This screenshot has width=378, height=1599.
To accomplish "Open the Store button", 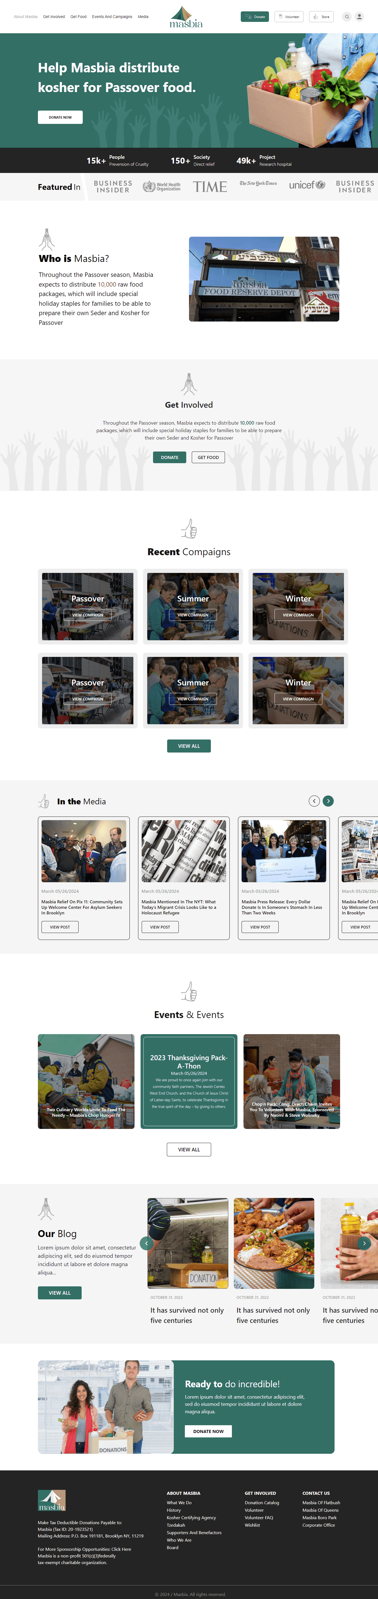I will [322, 17].
